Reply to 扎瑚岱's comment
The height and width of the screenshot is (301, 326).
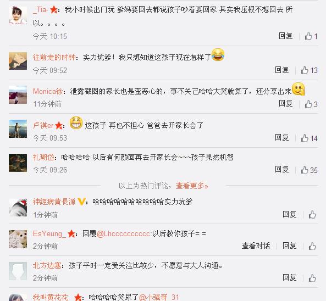281,170
